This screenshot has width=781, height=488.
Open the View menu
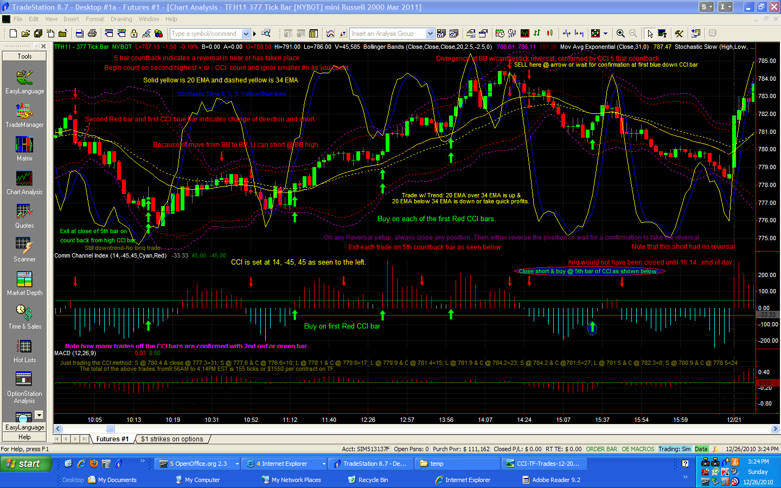click(51, 19)
